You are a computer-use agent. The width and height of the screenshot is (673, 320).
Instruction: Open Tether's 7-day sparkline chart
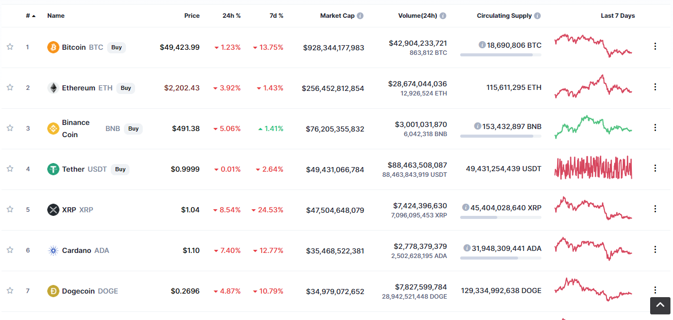593,168
